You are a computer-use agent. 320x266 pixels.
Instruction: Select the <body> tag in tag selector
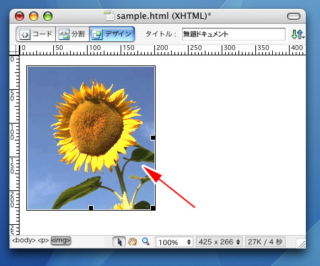tap(24, 240)
